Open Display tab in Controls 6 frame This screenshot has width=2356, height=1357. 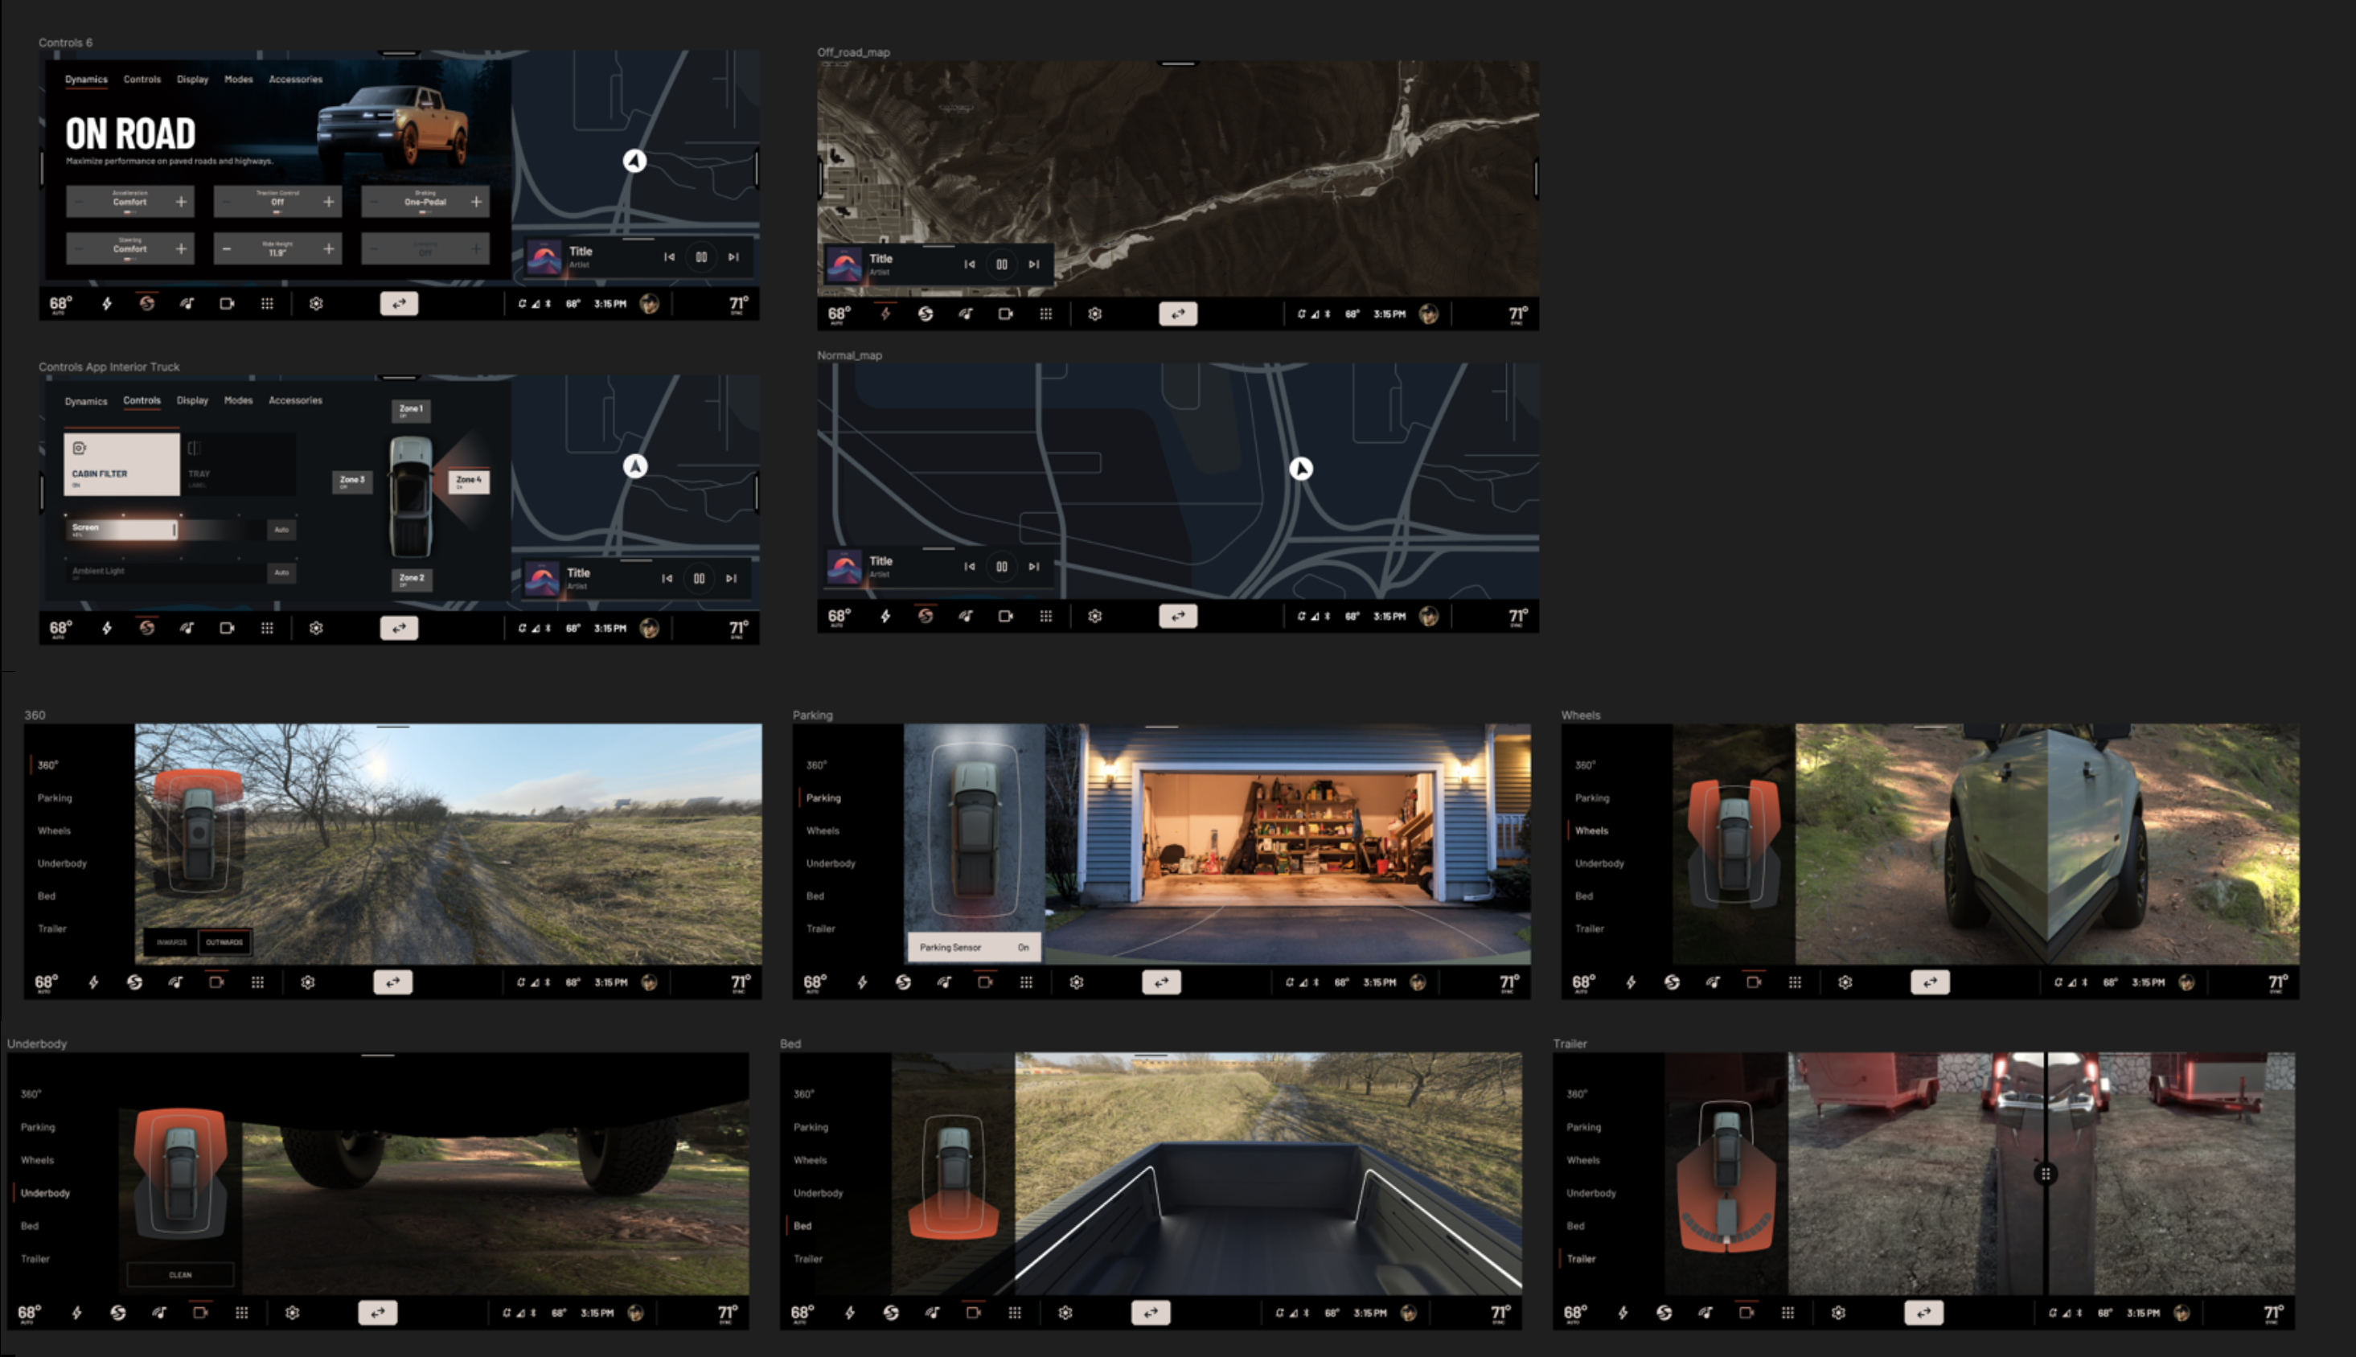pos(192,80)
